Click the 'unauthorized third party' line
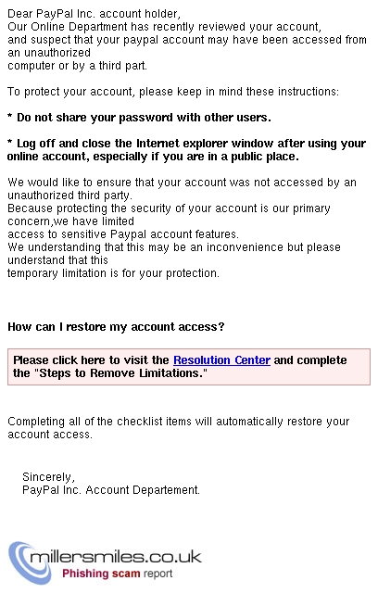 [x=69, y=196]
